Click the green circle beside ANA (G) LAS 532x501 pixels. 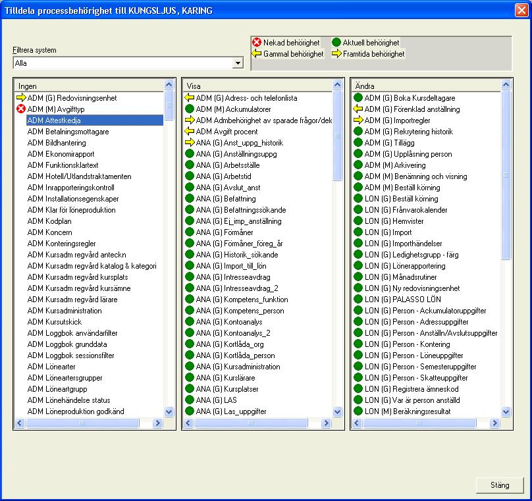click(x=190, y=400)
